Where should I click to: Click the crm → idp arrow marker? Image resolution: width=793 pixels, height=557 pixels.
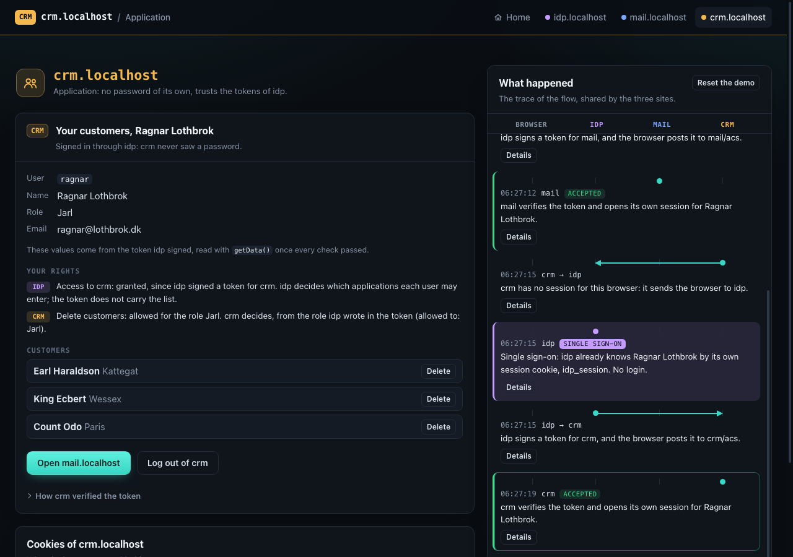coord(659,263)
